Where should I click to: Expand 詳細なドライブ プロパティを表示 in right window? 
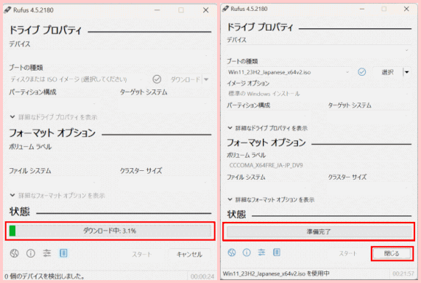(x=267, y=128)
